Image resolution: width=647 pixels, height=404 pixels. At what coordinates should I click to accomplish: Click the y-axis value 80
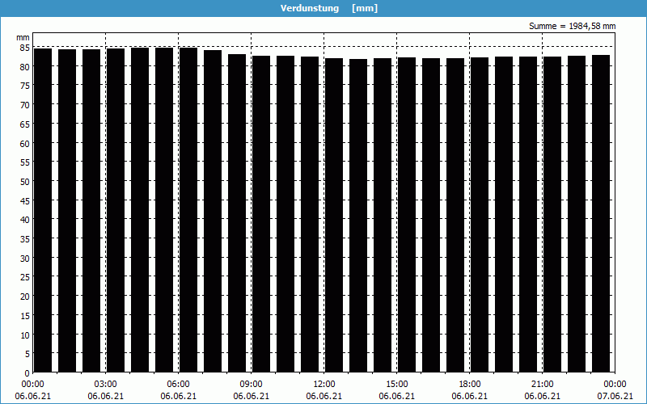coord(25,67)
